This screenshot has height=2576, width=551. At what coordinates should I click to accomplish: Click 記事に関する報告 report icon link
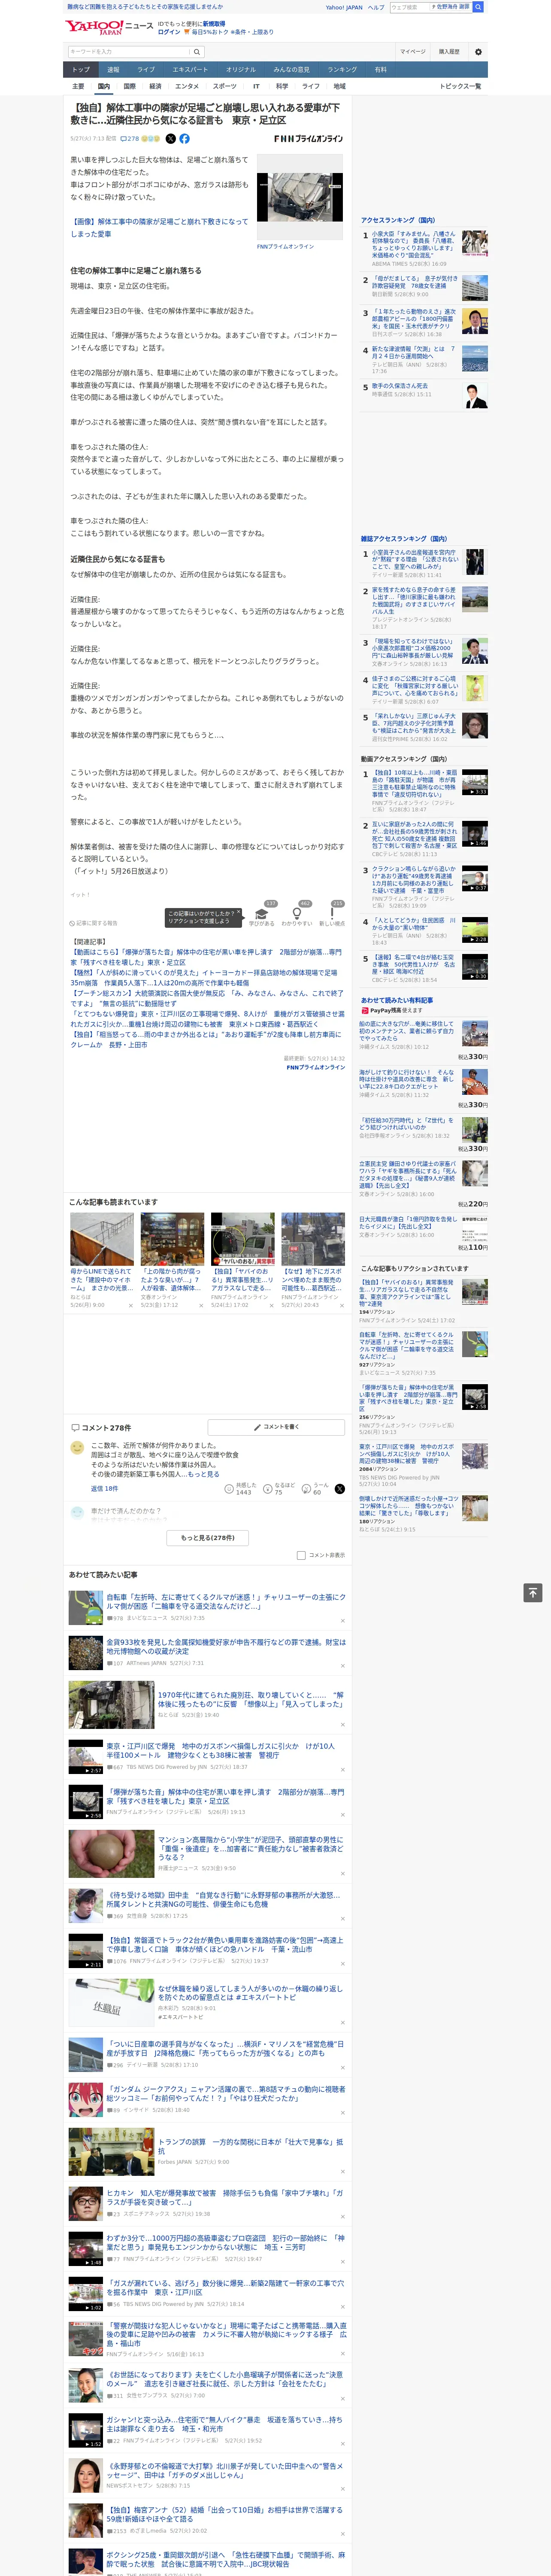[93, 923]
